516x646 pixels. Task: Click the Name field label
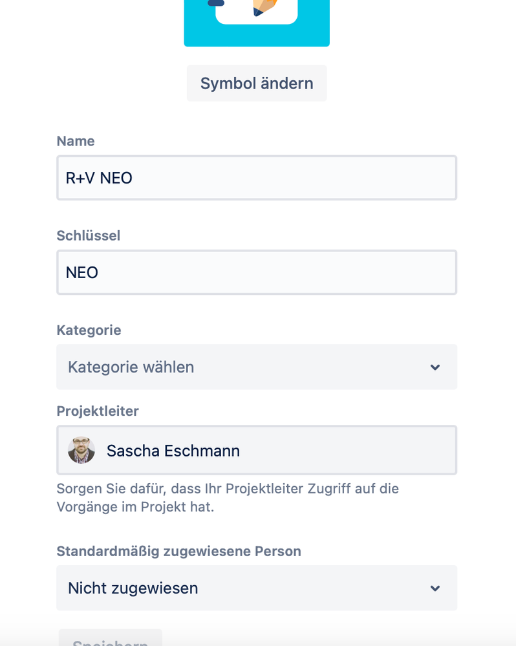click(x=76, y=141)
